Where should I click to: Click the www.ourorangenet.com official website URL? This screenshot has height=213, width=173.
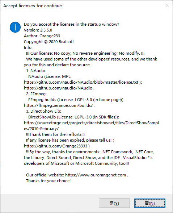pyautogui.click(x=96, y=175)
